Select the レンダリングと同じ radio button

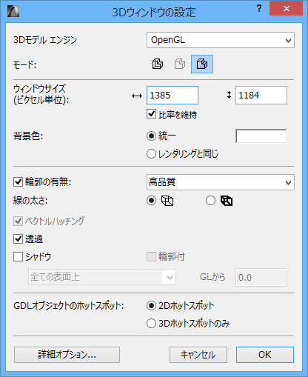(151, 153)
